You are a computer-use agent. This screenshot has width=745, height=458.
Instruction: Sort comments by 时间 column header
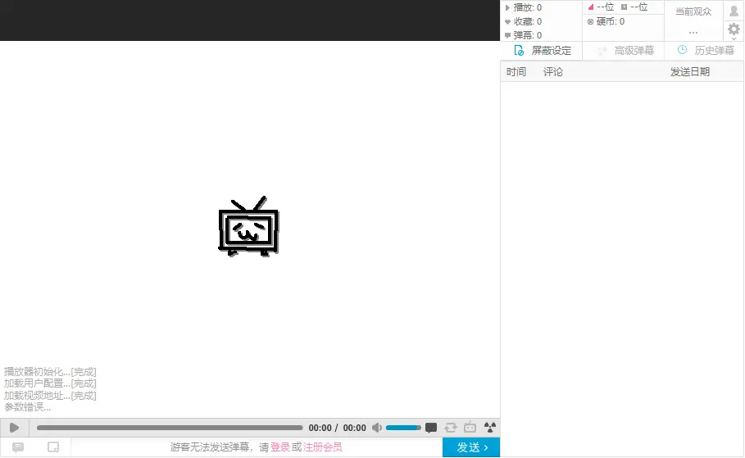coord(516,72)
